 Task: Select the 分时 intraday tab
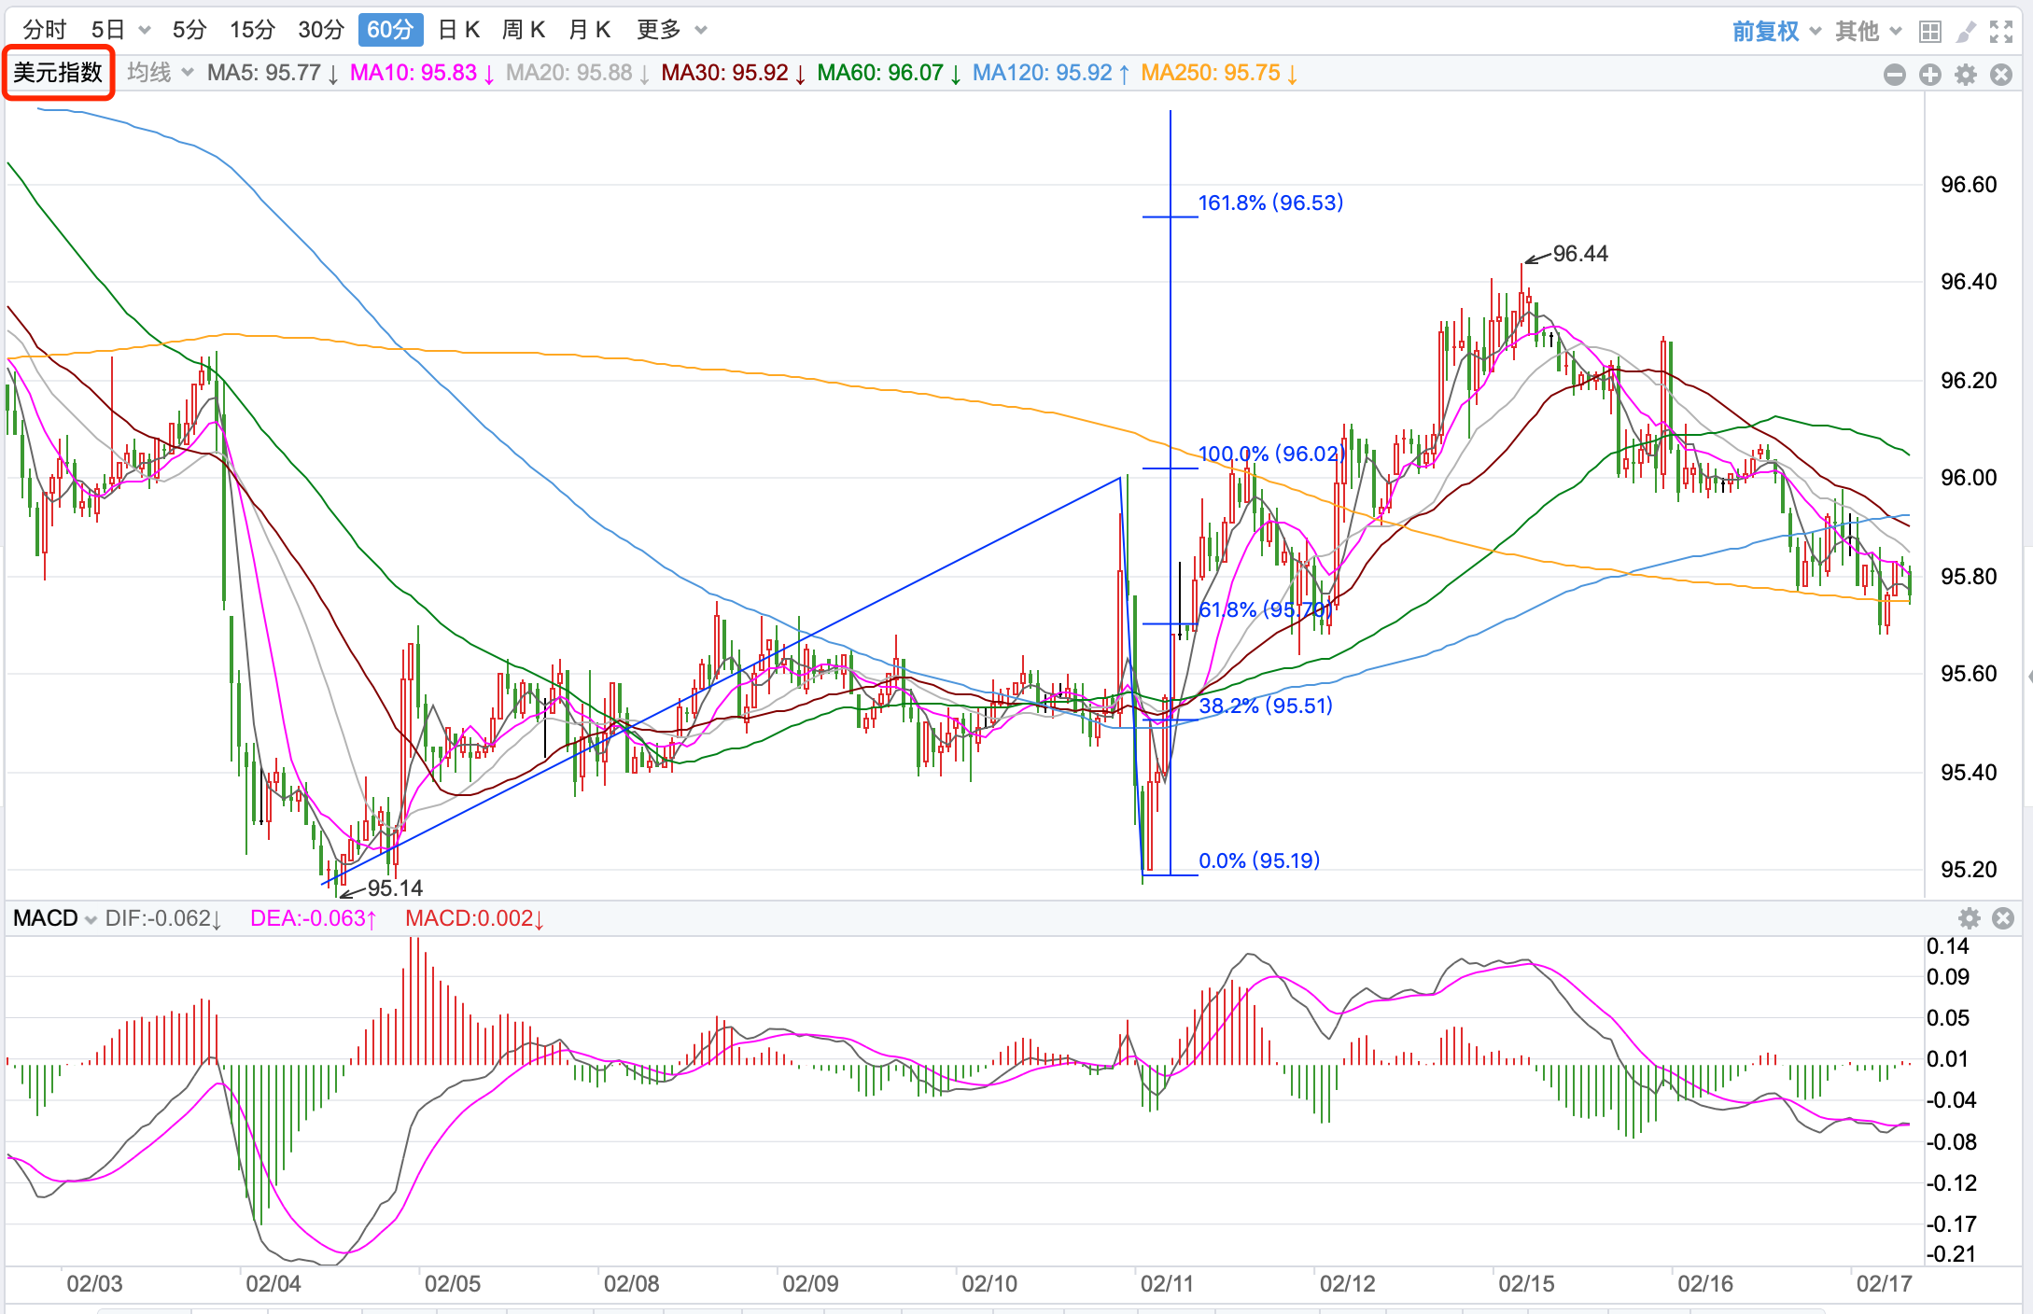click(44, 30)
